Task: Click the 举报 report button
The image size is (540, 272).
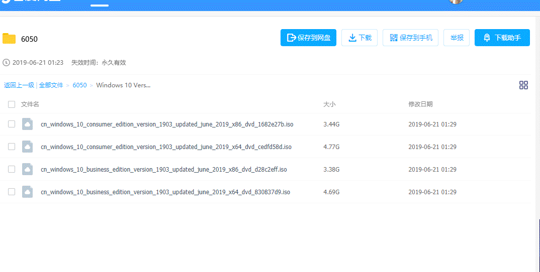Action: pos(457,38)
